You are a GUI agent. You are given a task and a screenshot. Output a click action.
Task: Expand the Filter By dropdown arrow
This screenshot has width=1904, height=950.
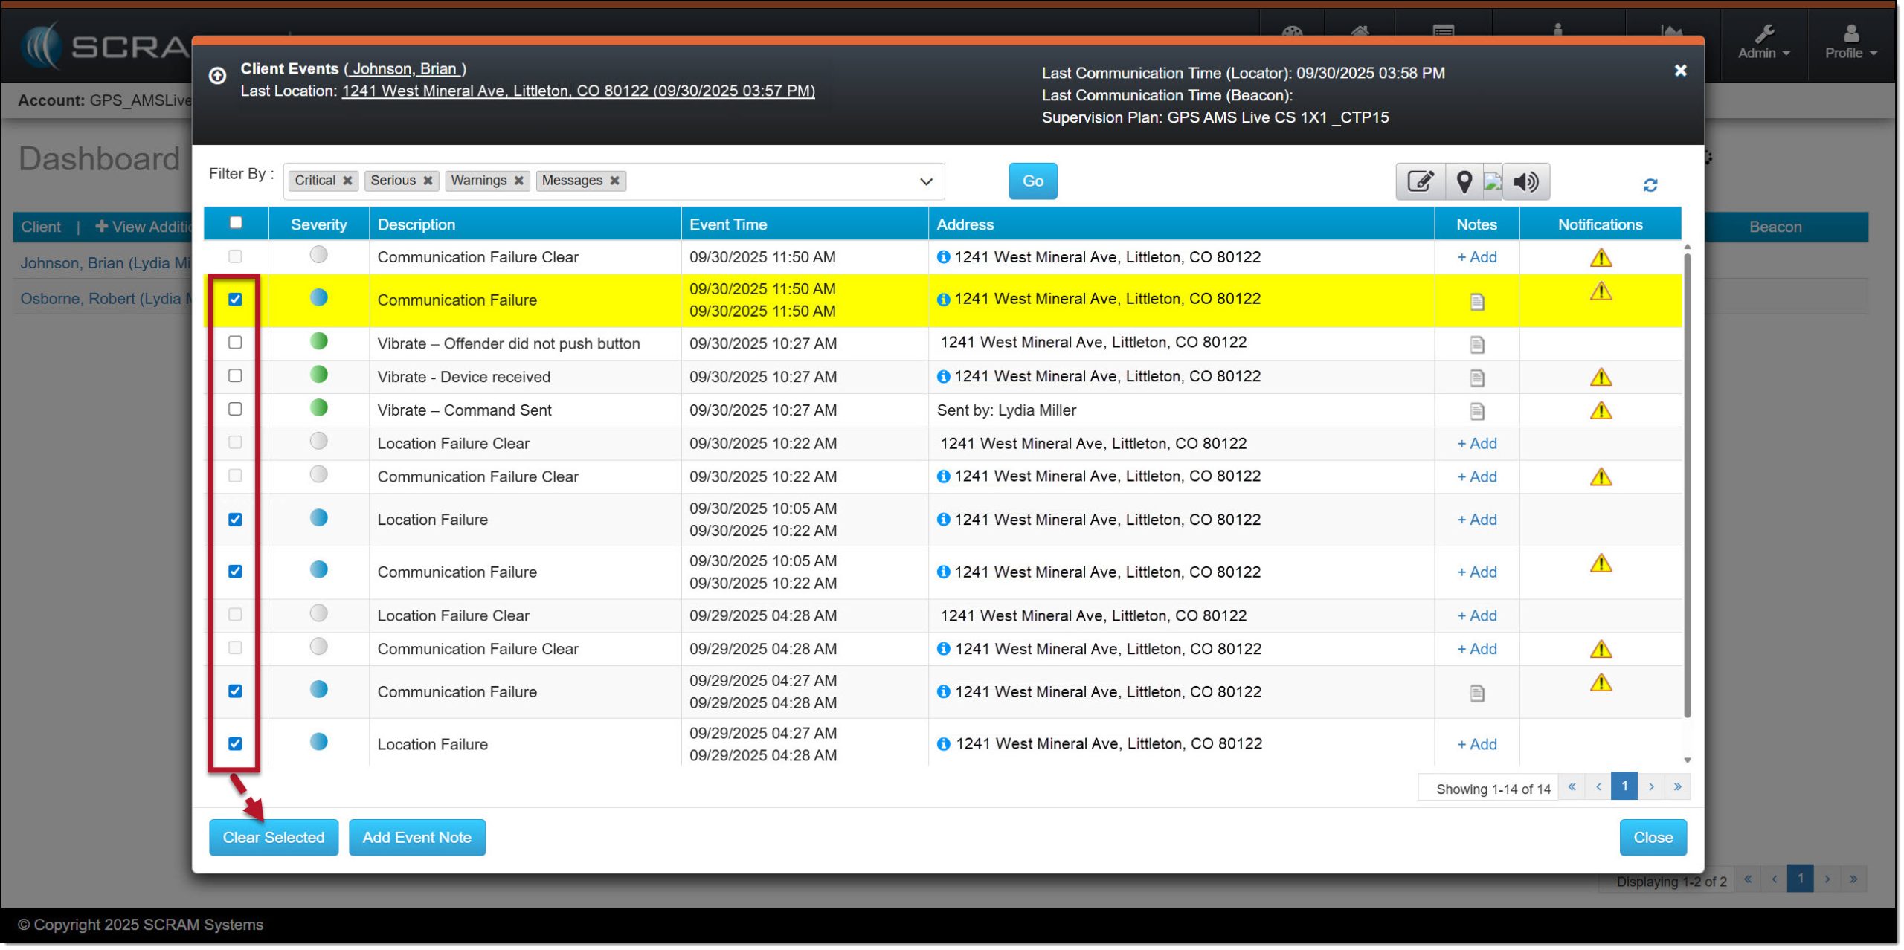pos(926,181)
